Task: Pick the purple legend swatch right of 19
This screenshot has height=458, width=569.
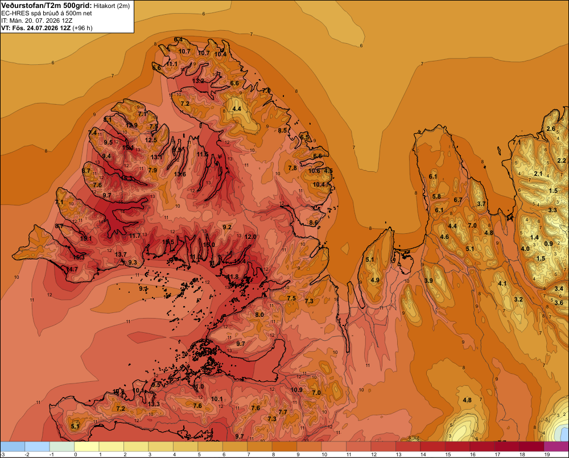Action: coord(556,447)
